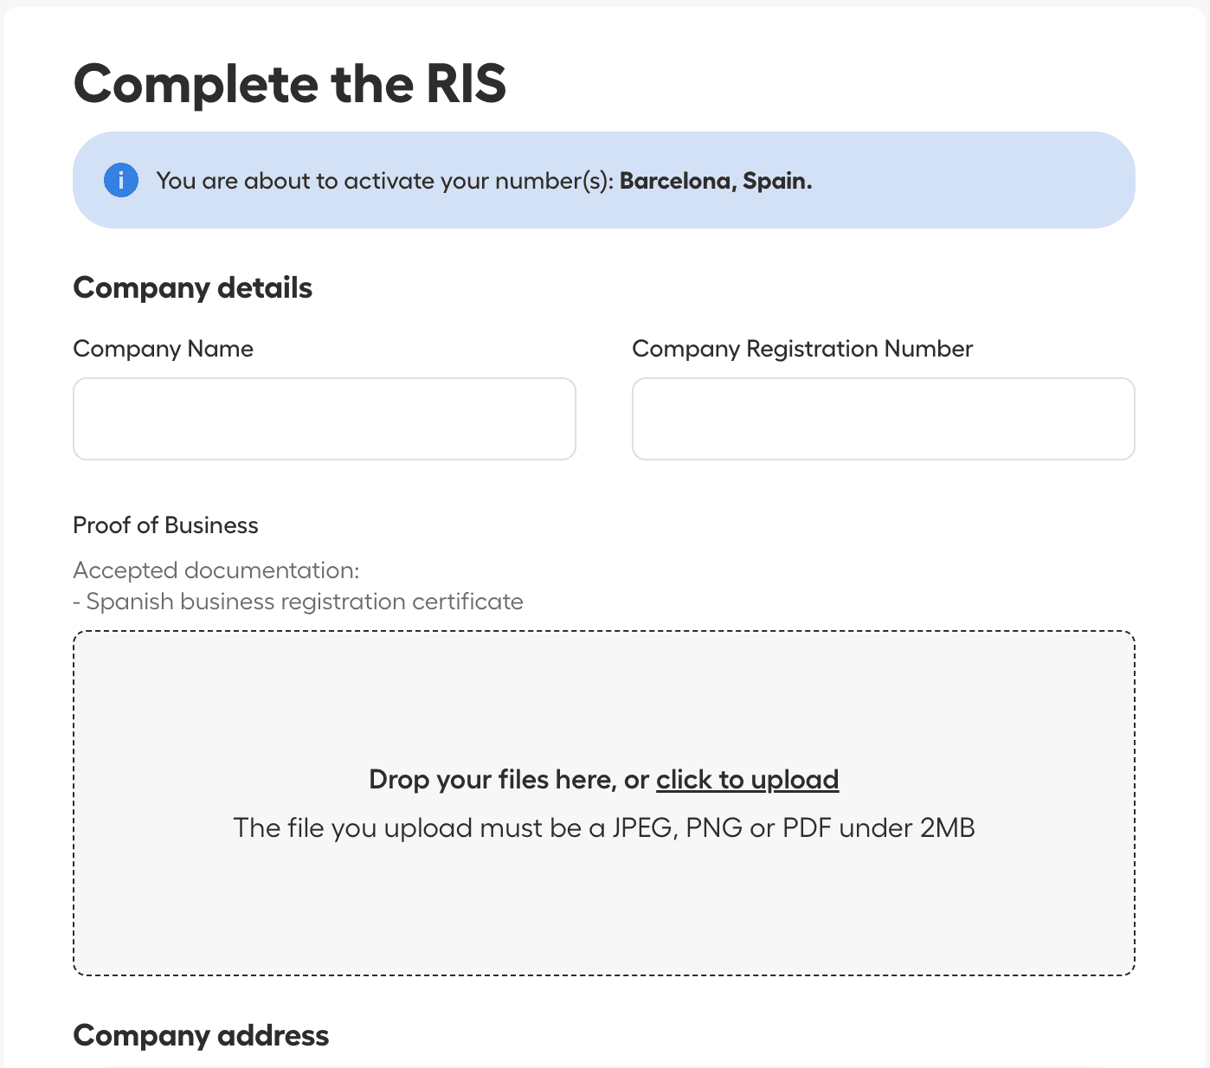Click the file format requirement text
The width and height of the screenshot is (1210, 1068).
pyautogui.click(x=604, y=827)
